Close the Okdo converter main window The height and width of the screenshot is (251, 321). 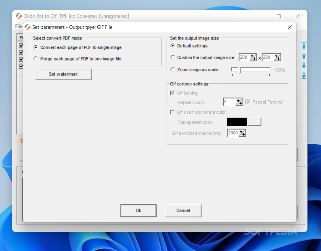(x=298, y=16)
